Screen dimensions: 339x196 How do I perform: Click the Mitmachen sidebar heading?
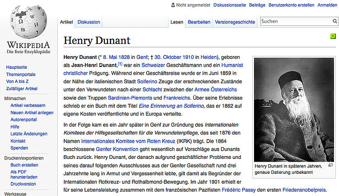tap(15, 98)
